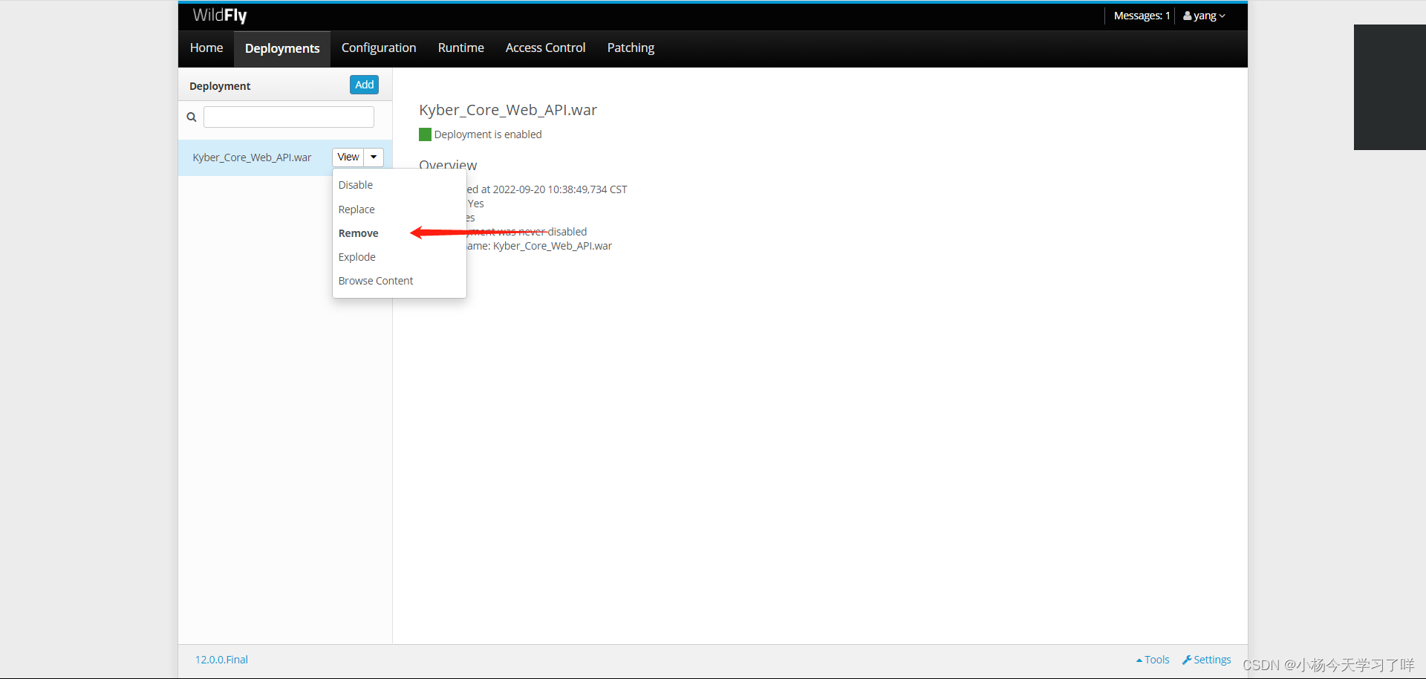Click the Tools caret icon in footer
Viewport: 1426px width, 679px height.
click(x=1139, y=659)
